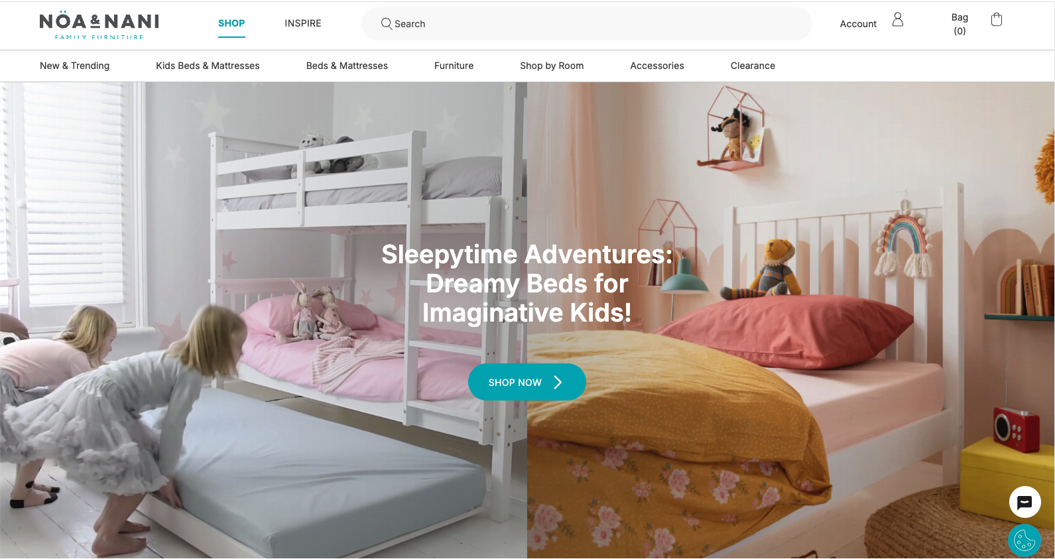
Task: Open the Accessories menu
Action: (x=657, y=66)
